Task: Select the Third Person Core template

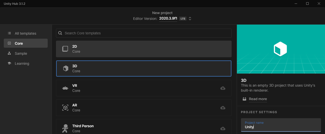Action: [144, 127]
